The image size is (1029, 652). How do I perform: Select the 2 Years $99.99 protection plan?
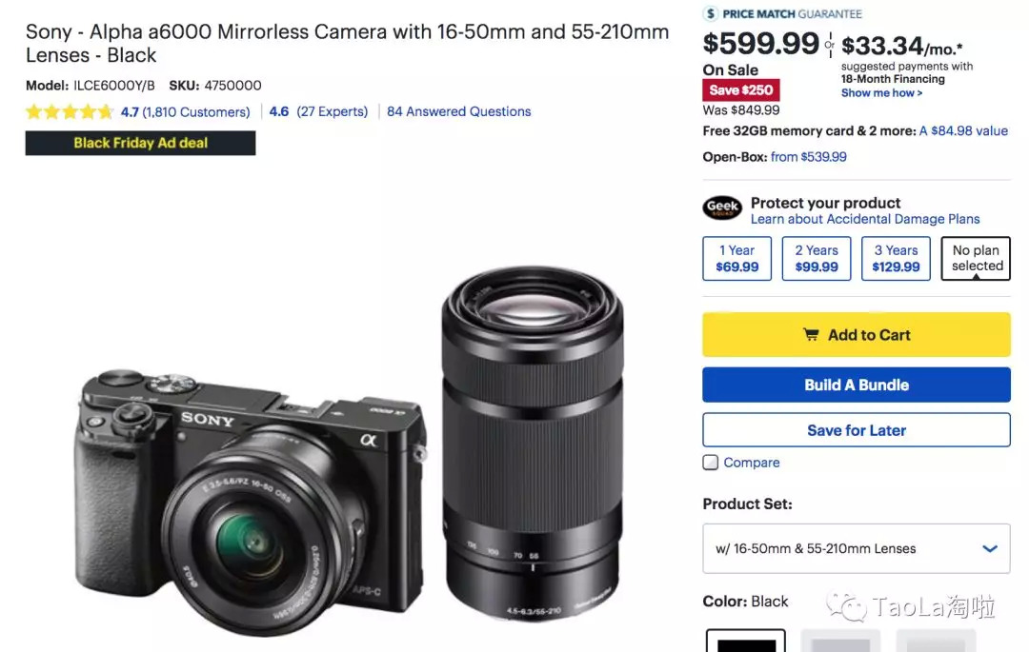pos(817,259)
